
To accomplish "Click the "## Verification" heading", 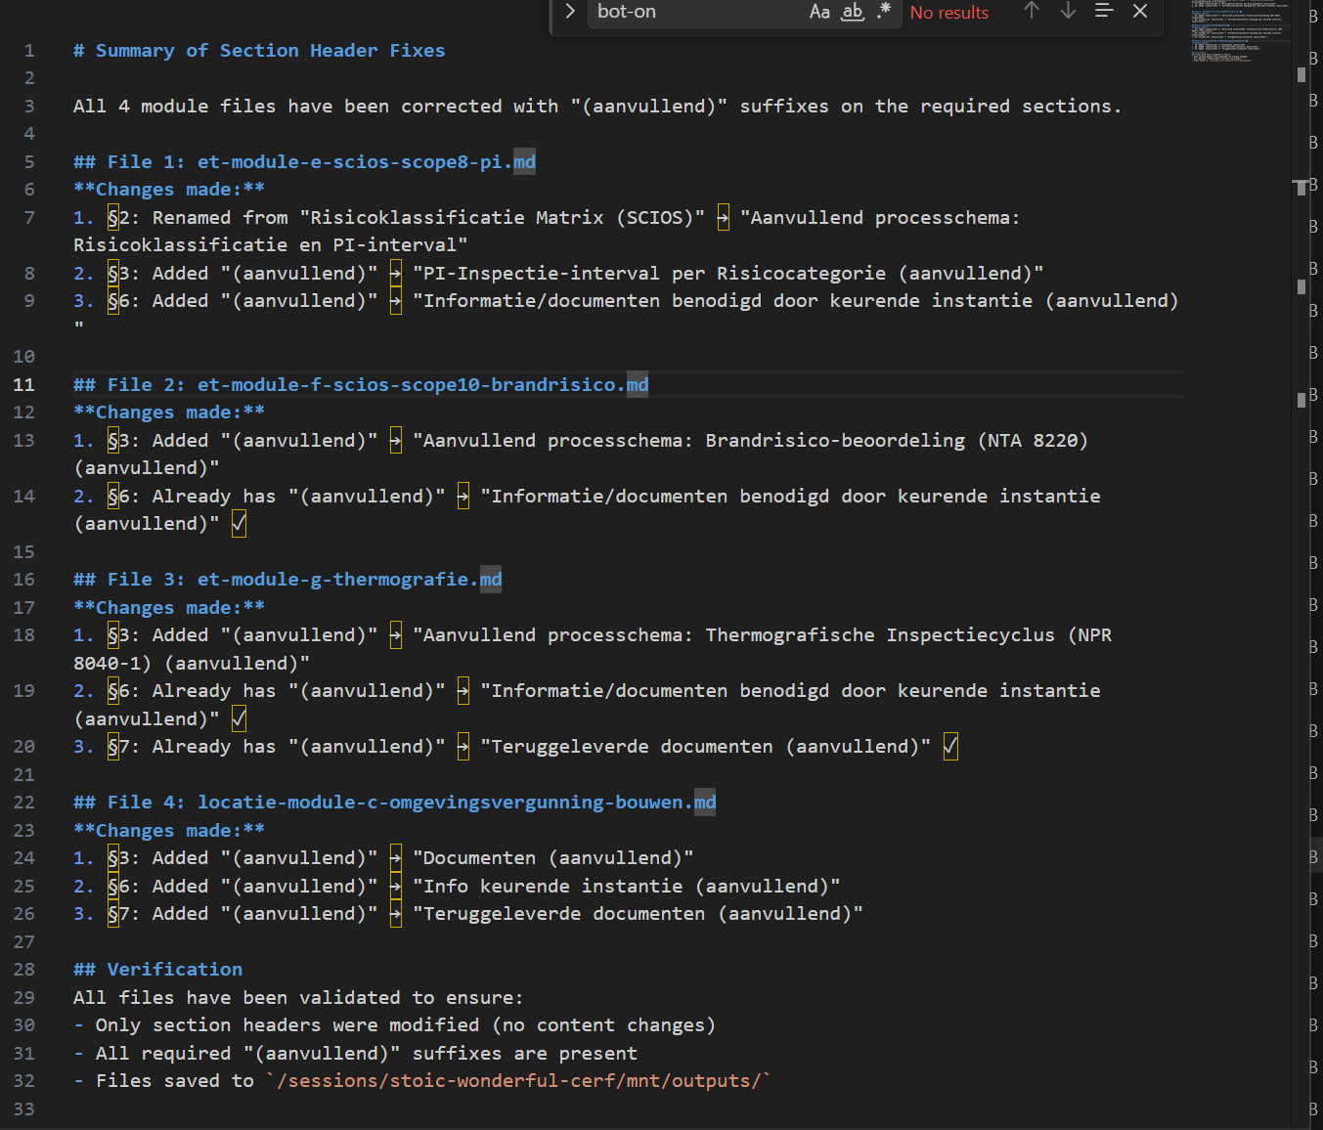I will (x=158, y=970).
